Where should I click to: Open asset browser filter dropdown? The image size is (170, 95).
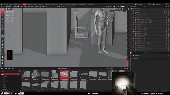pyautogui.click(x=125, y=69)
